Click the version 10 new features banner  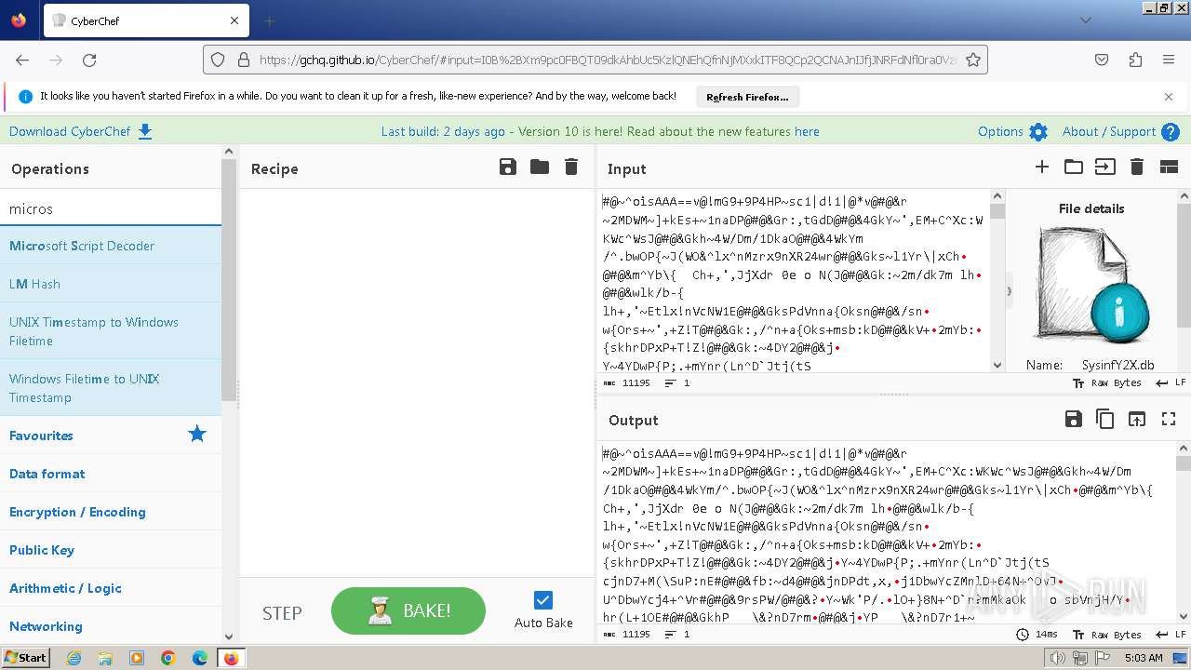tap(600, 131)
